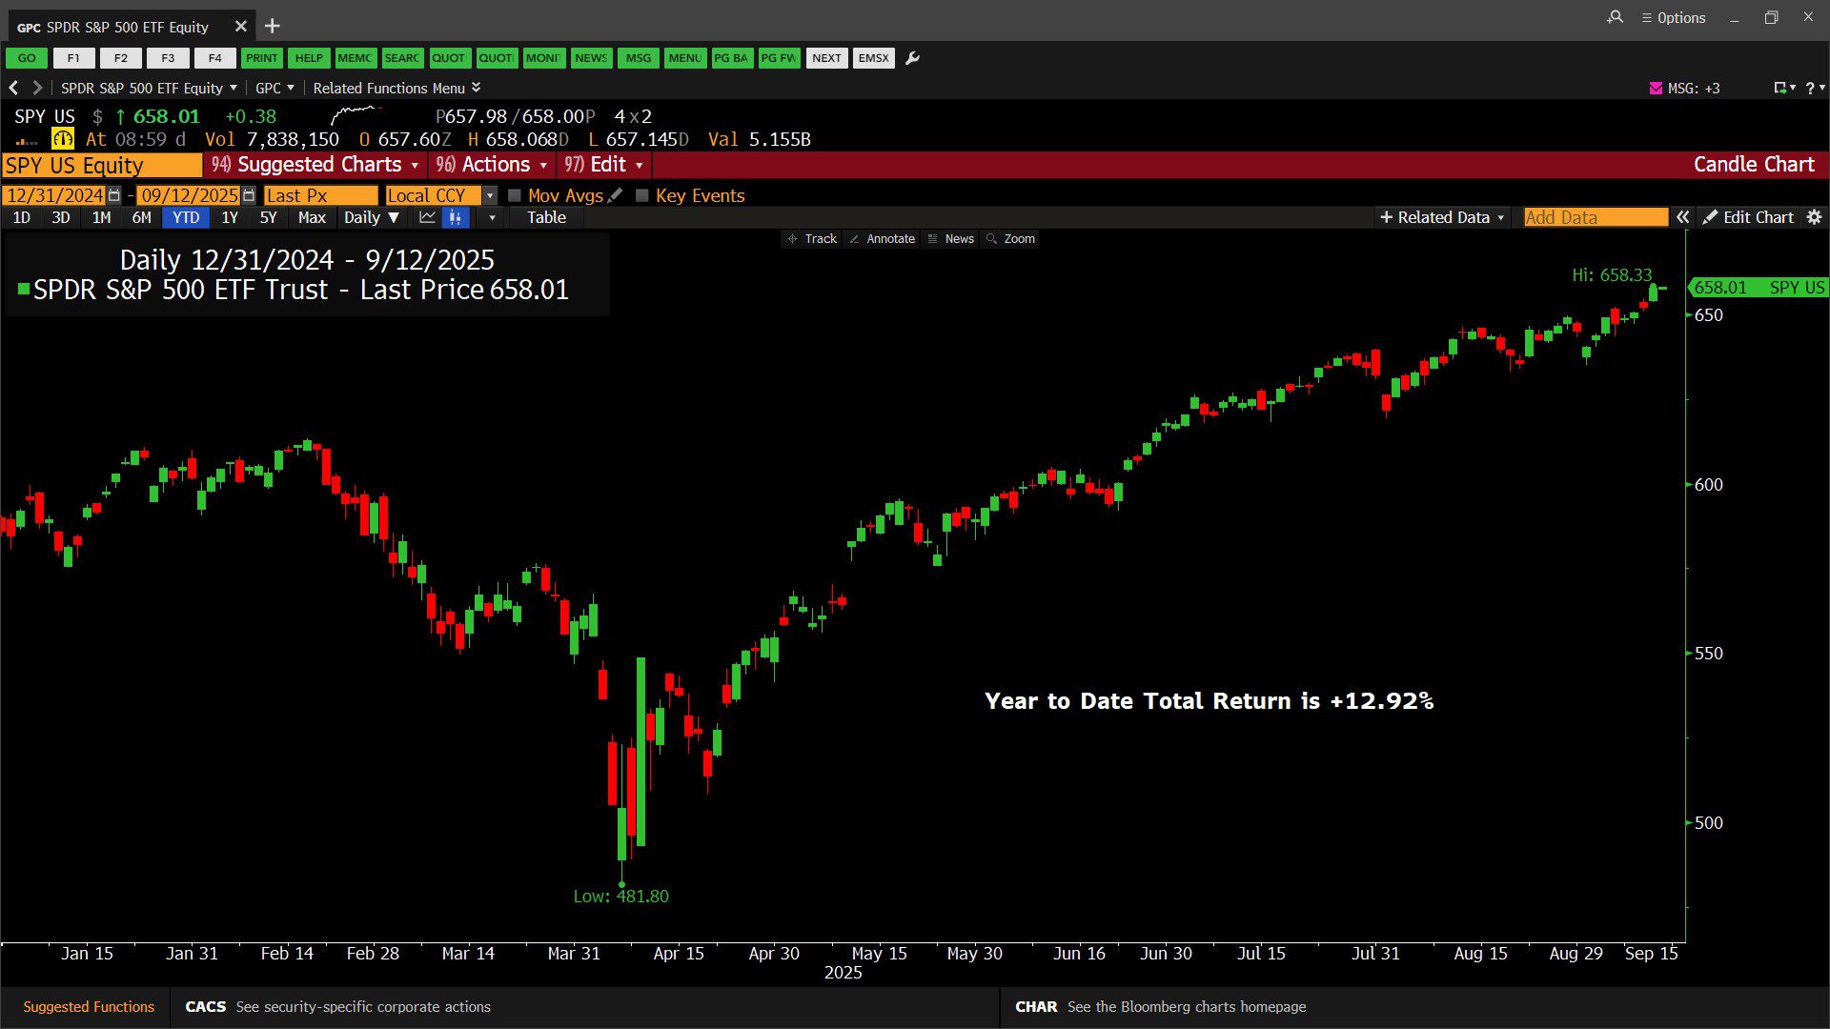Enable the Mov Avgs checkbox

click(x=515, y=195)
